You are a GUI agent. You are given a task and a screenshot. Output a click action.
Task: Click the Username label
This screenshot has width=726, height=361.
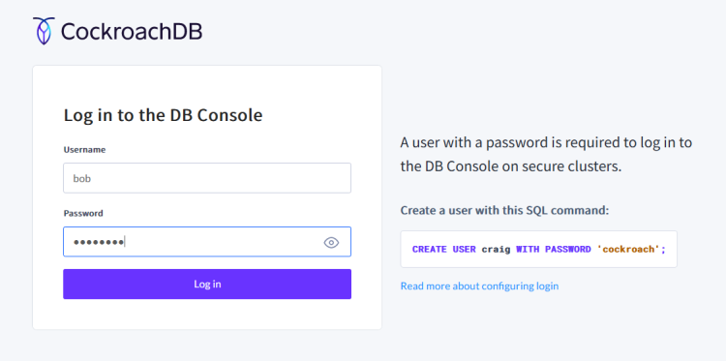click(x=84, y=149)
